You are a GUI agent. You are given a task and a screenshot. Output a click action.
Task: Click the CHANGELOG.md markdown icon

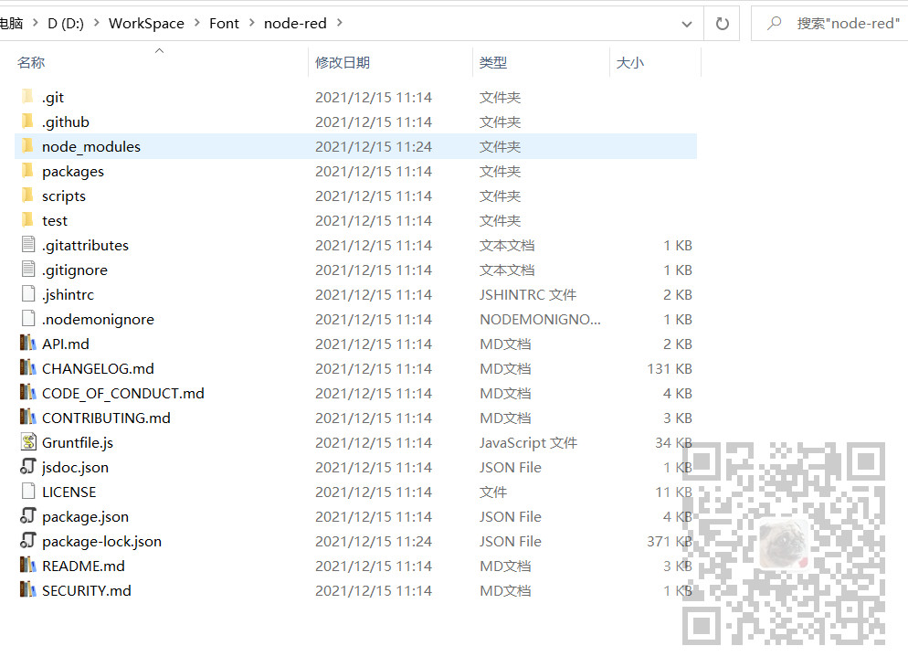[x=27, y=367]
